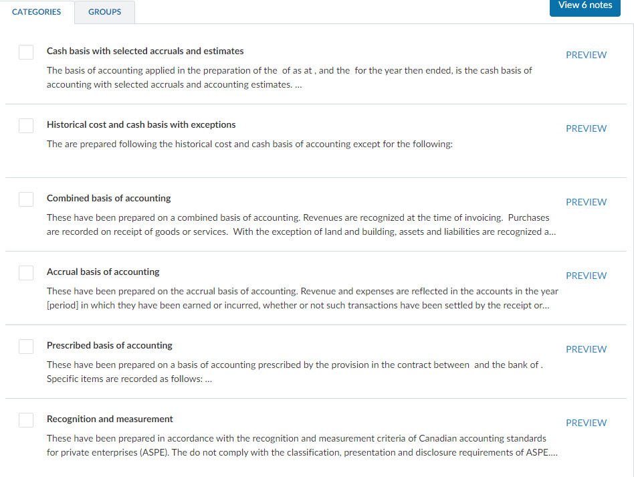This screenshot has height=477, width=634.
Task: Toggle the Recognition and measurement checkbox
Action: 26,420
